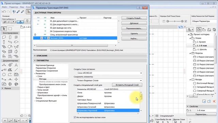The image size is (218, 123).
Task: Select the Marquee tool in the toolbox
Action: click(x=10, y=29)
